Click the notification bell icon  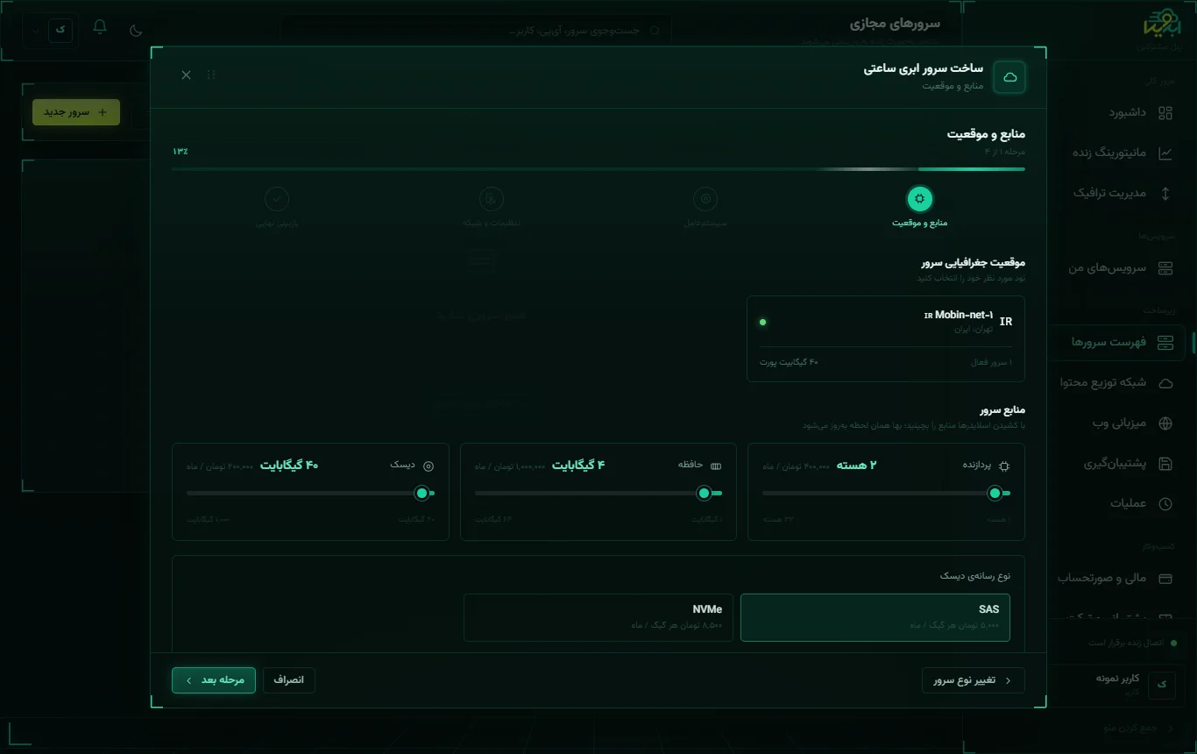tap(100, 27)
